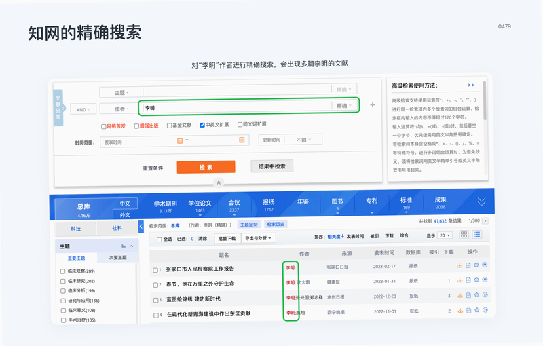Open the start date calendar picker
The height and width of the screenshot is (346, 543).
[x=180, y=140]
